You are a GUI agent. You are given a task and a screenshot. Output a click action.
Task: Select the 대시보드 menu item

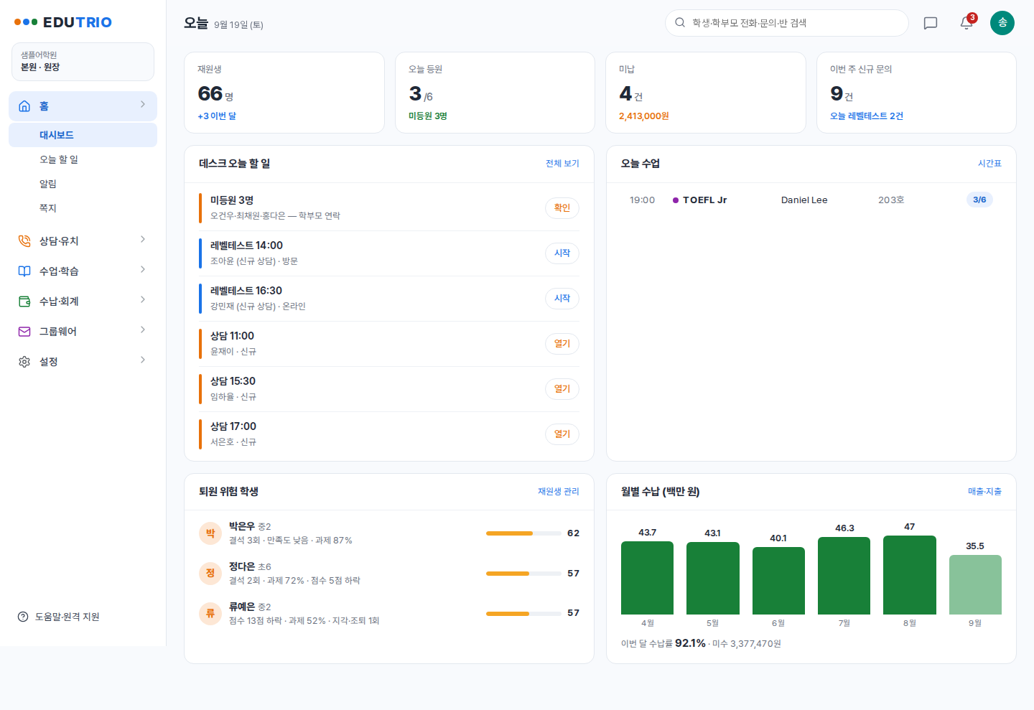point(83,135)
